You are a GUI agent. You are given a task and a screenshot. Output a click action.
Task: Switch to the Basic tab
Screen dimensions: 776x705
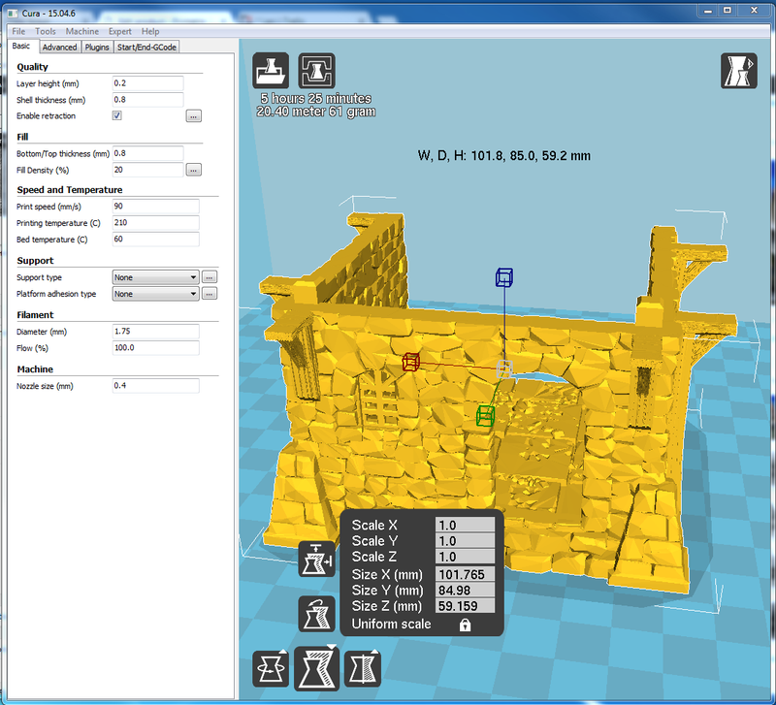click(21, 46)
